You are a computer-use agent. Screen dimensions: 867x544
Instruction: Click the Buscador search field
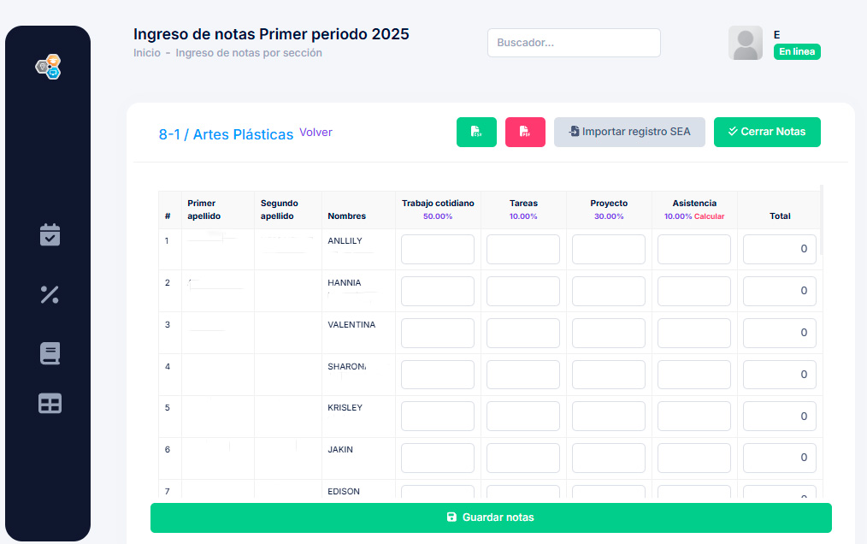click(573, 42)
